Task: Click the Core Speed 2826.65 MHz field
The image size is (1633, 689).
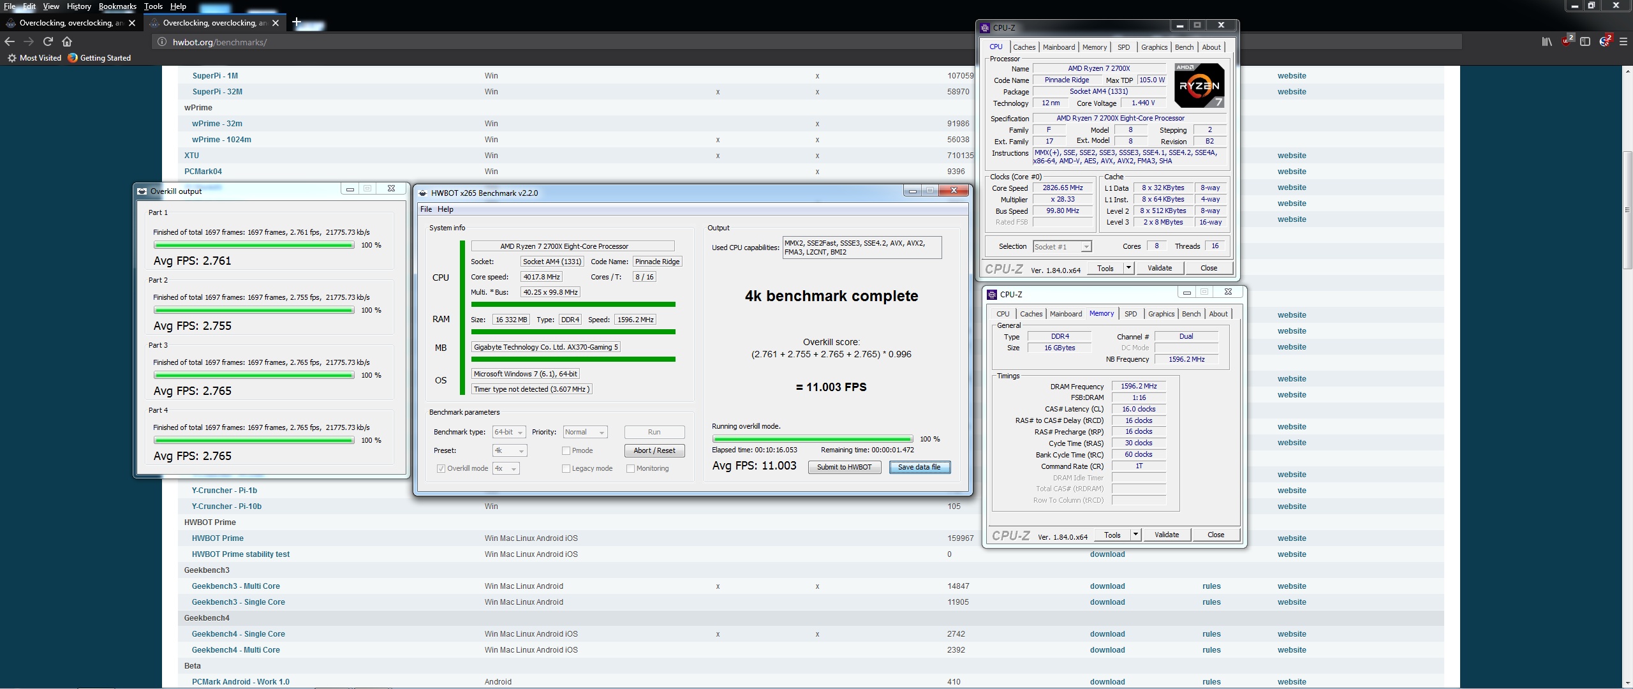Action: [x=1063, y=188]
